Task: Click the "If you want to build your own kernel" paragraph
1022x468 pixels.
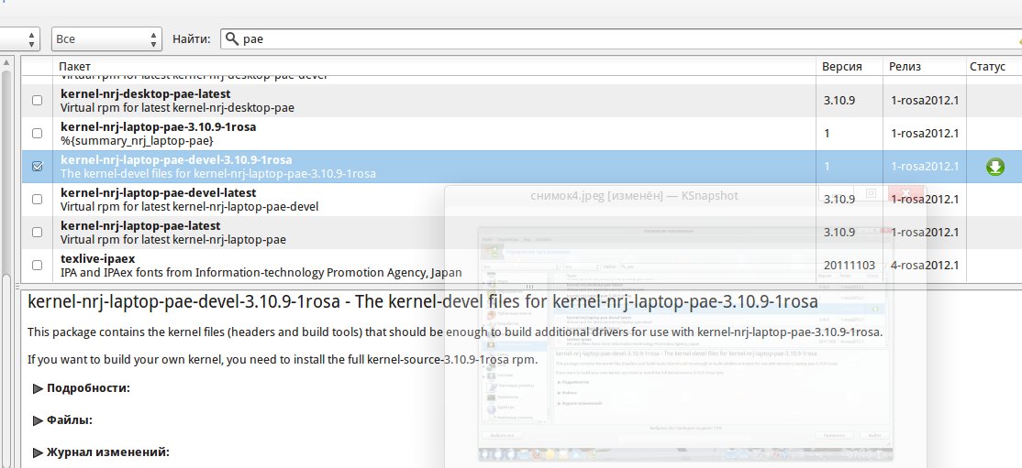Action: 283,359
